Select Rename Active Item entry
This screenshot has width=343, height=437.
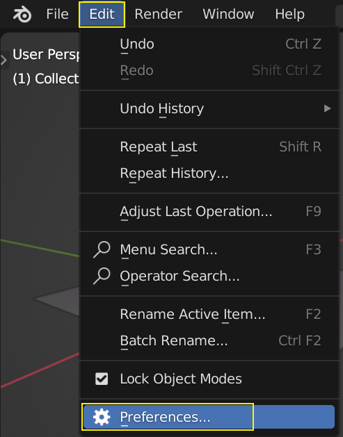coord(209,314)
